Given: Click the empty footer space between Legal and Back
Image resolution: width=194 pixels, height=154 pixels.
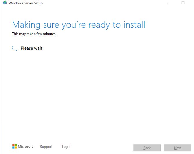Looking at the screenshot, I should (101, 147).
